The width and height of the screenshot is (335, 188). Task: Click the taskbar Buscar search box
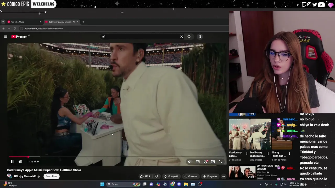(124, 184)
